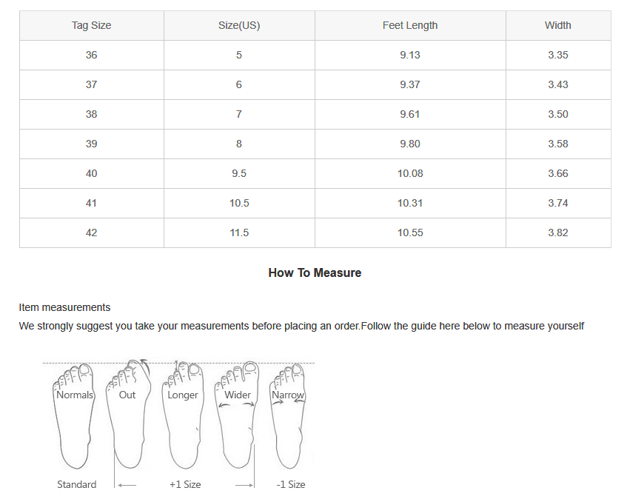Click the left arrow beside Standard label
630x502 pixels.
tap(127, 485)
